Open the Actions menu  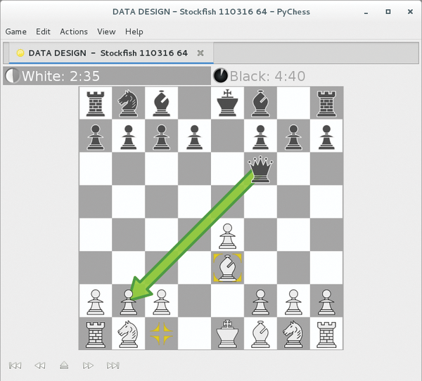click(x=74, y=32)
